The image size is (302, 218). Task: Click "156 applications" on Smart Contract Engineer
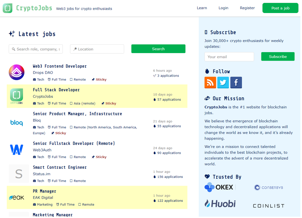[168, 177]
